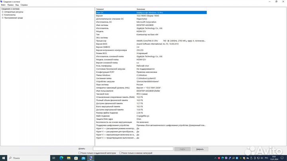Expand the Программная среда tree node

click(x=2, y=18)
